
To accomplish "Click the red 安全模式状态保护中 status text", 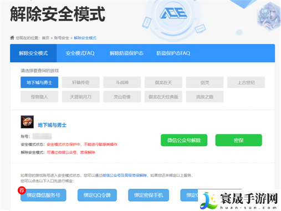I will pyautogui.click(x=82, y=145).
